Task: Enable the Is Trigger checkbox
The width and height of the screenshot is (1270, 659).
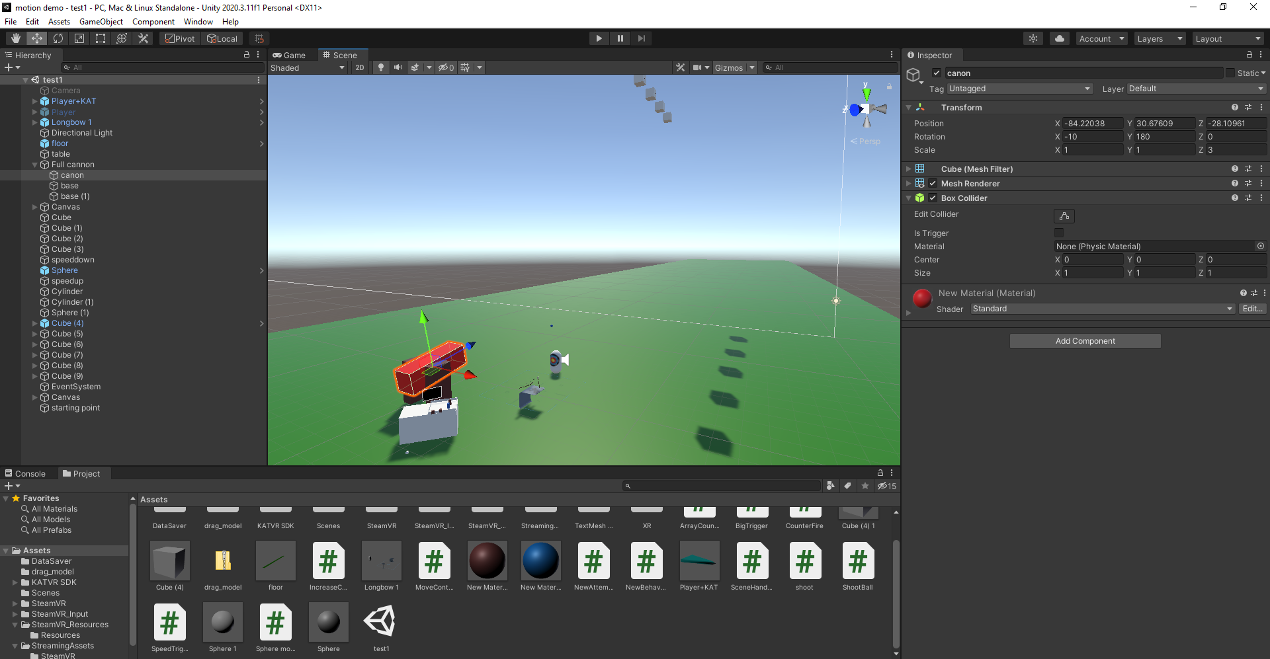Action: (1059, 233)
